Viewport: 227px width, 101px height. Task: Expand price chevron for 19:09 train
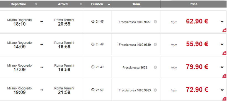point(222,90)
